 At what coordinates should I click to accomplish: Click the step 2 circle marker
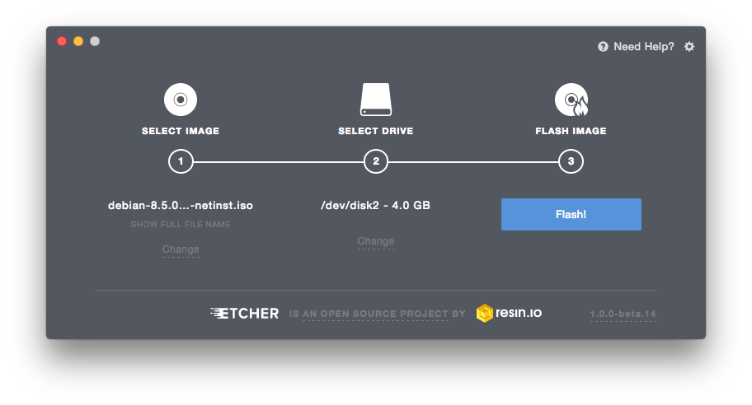tap(376, 161)
